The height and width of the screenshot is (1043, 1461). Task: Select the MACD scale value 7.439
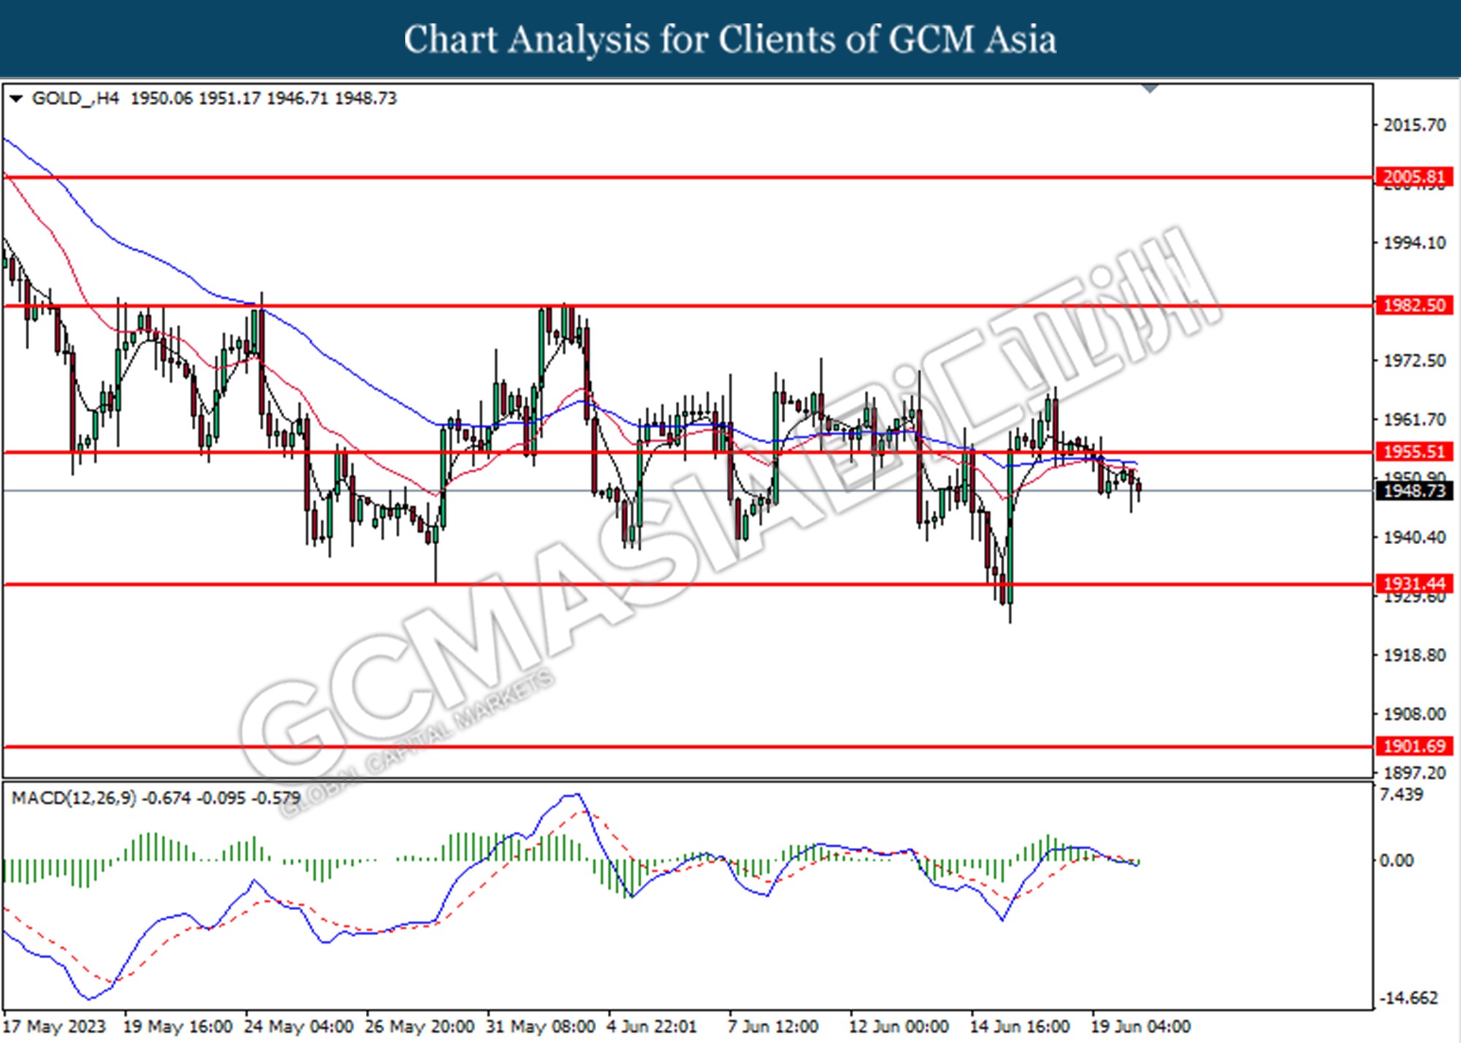(1401, 795)
